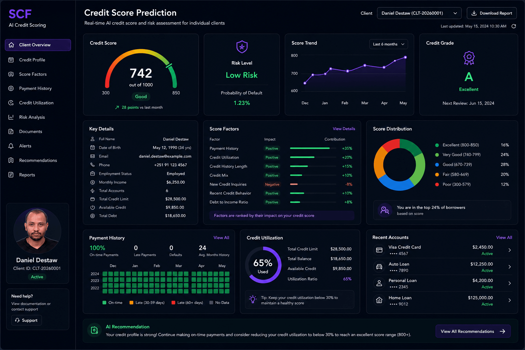Viewport: 525px width, 350px height.
Task: Click the Available Credit power icon
Action: coord(92,207)
